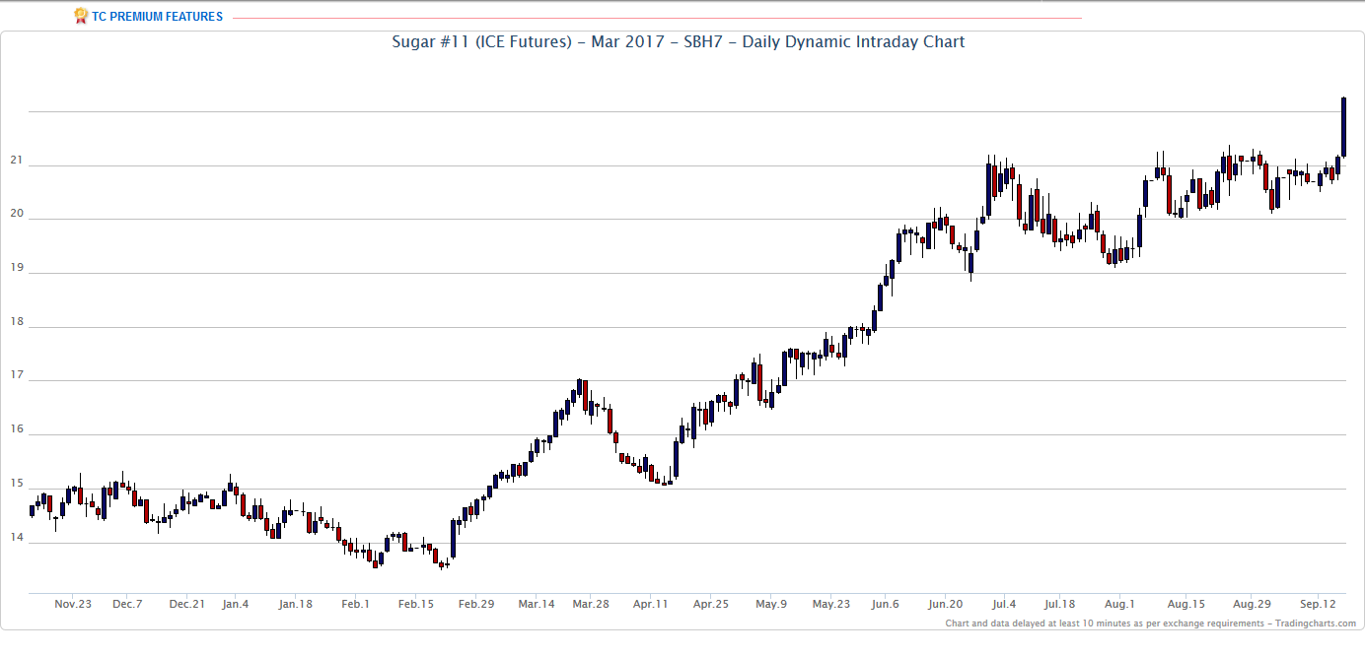Screen dimensions: 1365x656
Task: Click the 19 price axis label
Action: (17, 269)
